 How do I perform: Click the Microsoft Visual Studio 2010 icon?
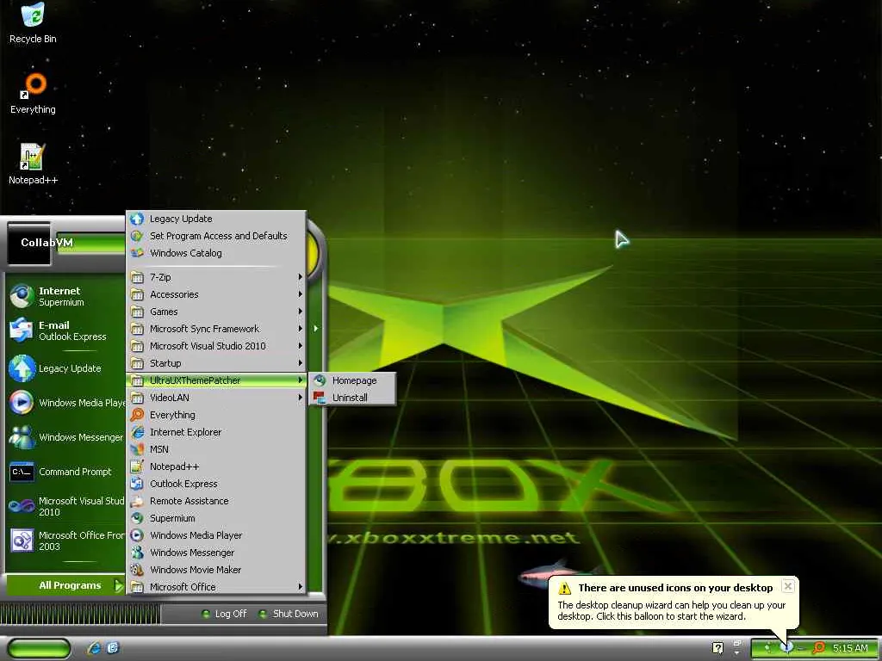(22, 506)
